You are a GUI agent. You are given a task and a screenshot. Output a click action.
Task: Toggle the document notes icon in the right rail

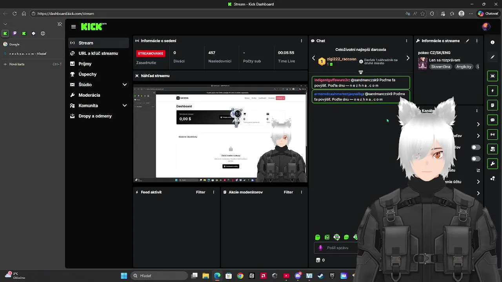coord(493,105)
